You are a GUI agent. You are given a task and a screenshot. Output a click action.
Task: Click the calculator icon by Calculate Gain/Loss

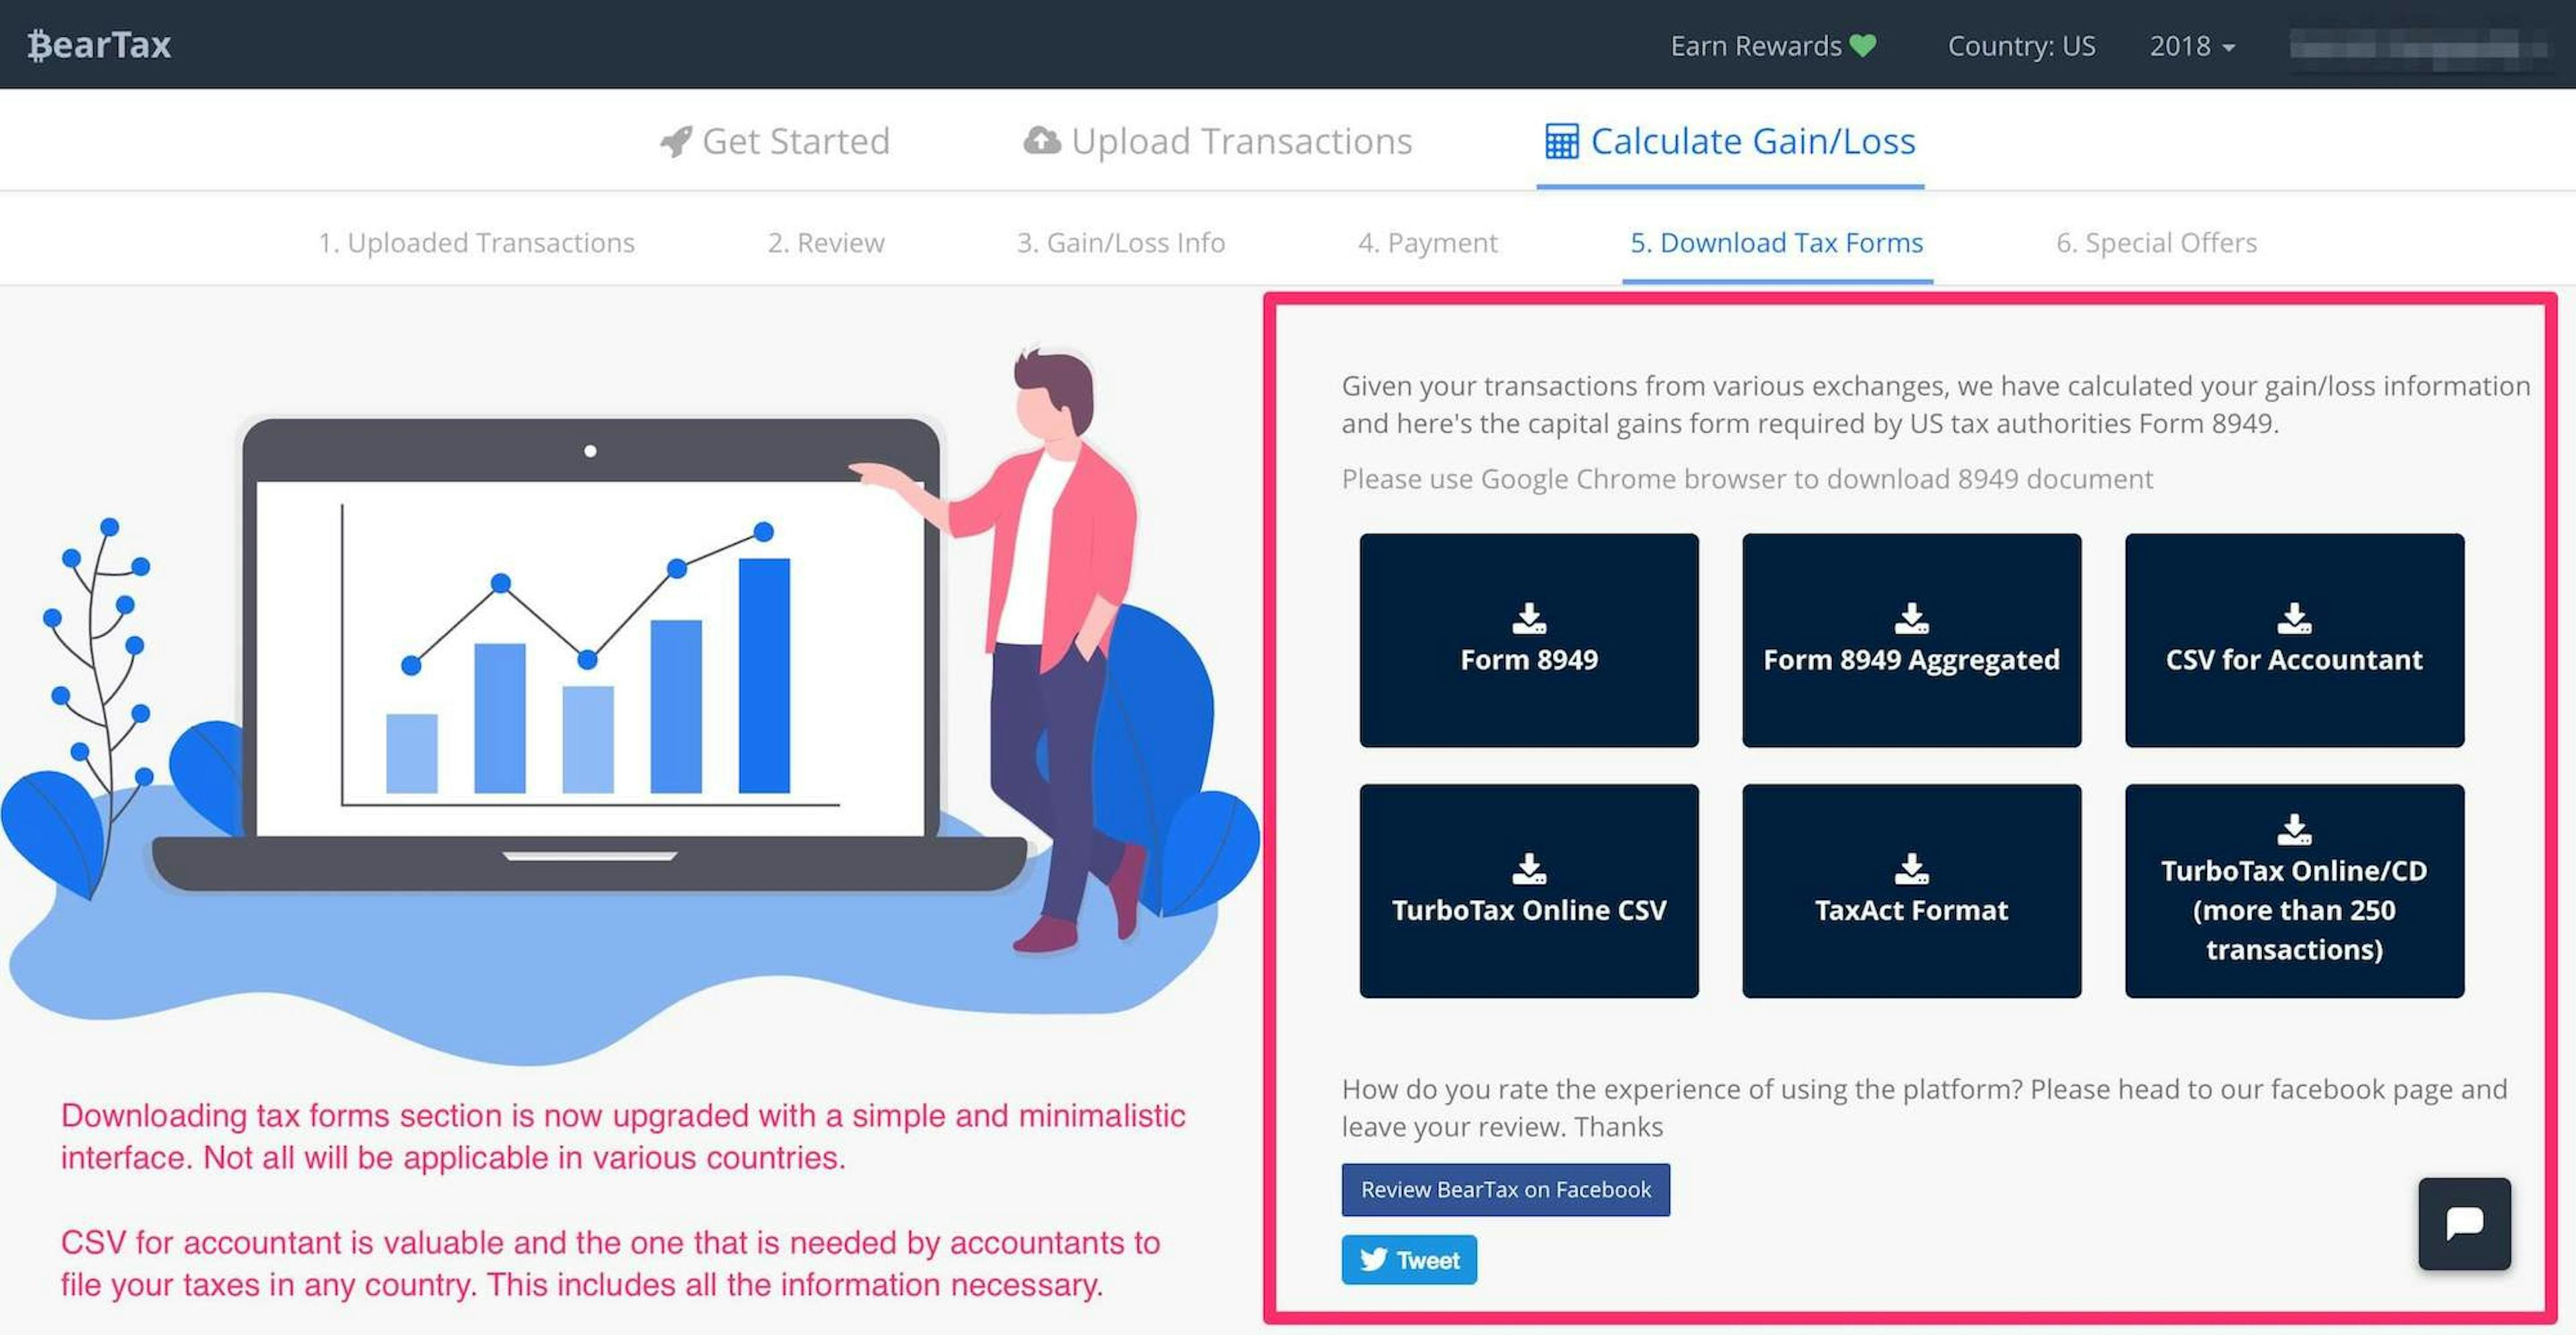pos(1561,141)
